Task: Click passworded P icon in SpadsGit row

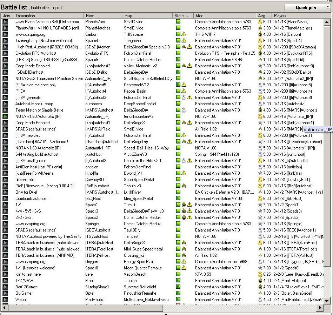Action: [x=178, y=59]
